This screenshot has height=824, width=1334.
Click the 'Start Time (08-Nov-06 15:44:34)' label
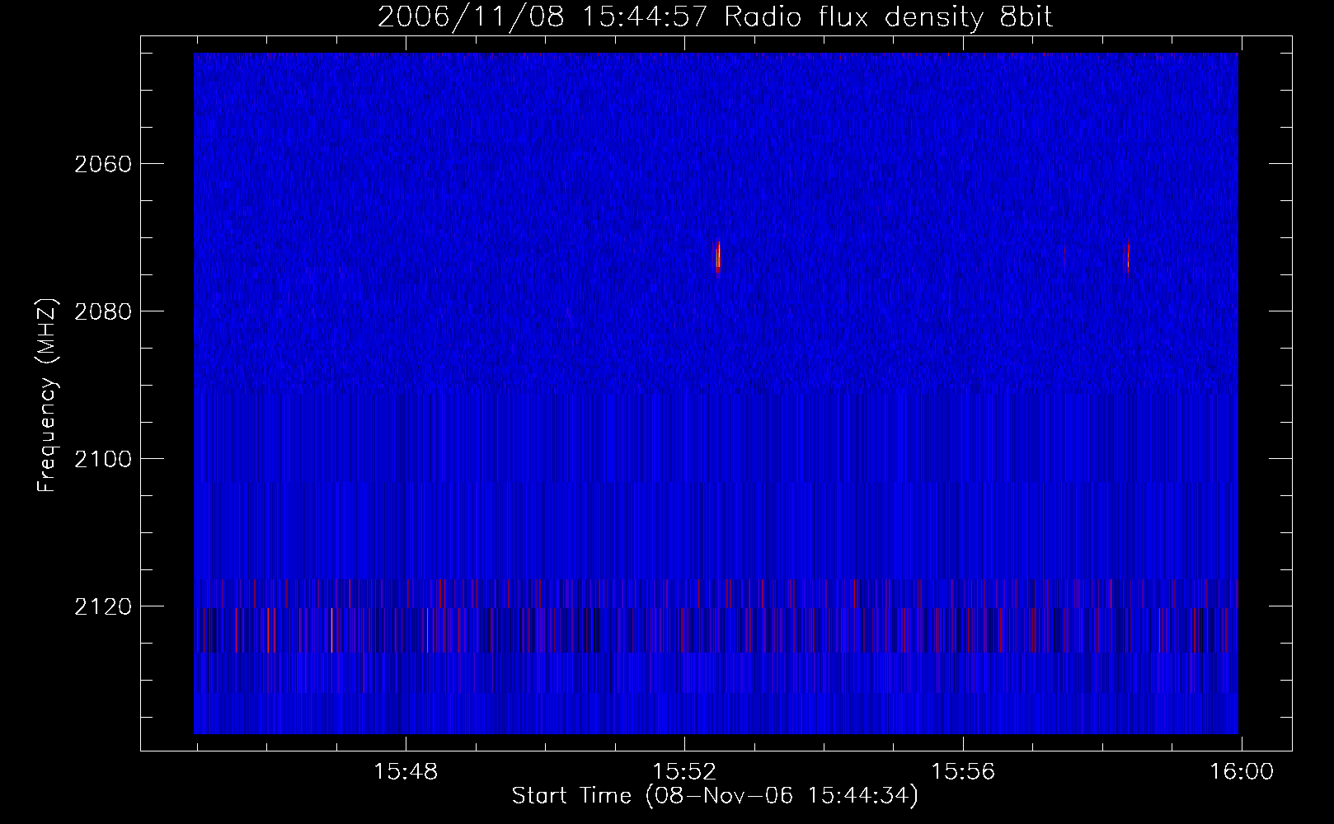point(715,796)
